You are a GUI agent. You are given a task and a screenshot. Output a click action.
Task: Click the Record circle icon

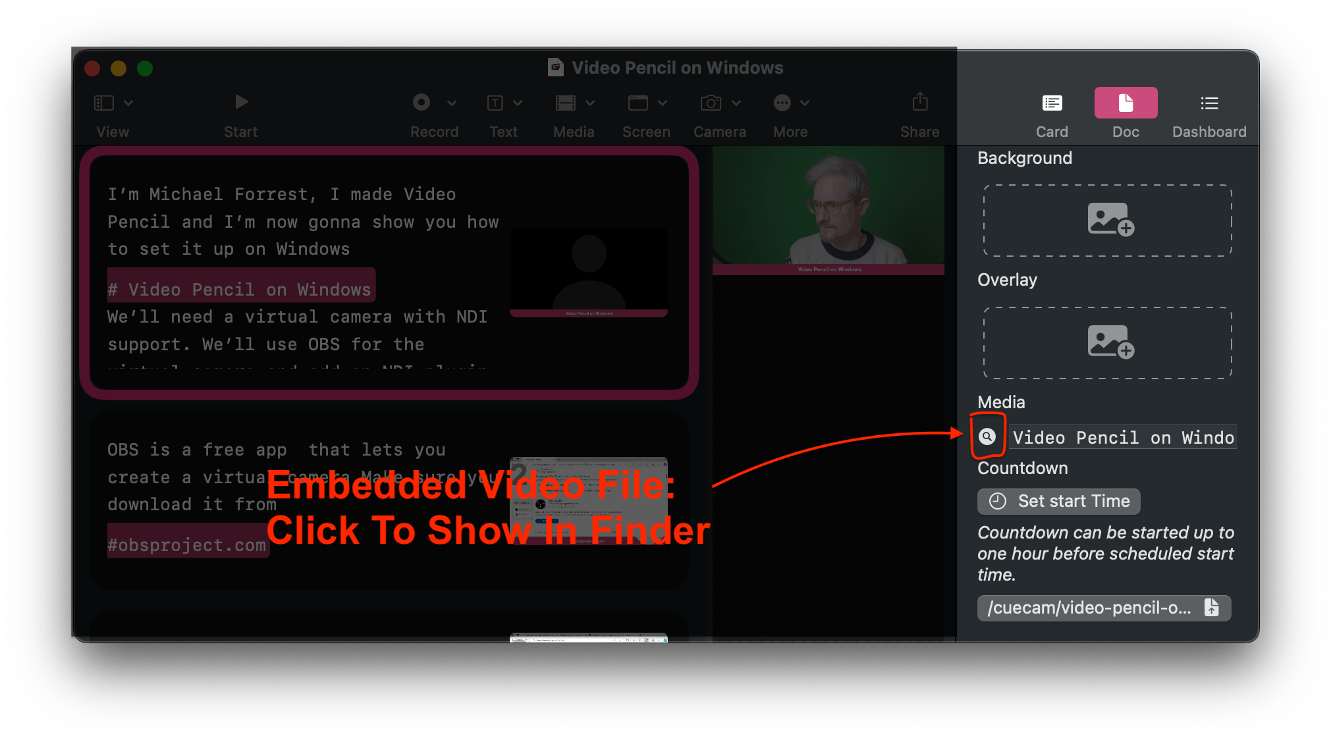pos(422,102)
